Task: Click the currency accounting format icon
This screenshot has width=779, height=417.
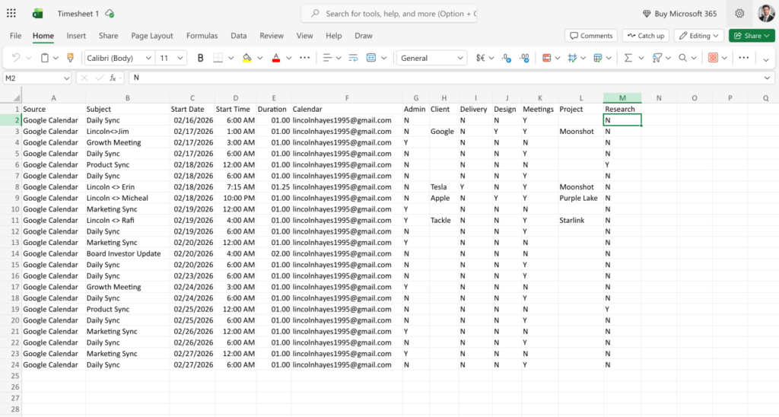Action: pyautogui.click(x=481, y=58)
